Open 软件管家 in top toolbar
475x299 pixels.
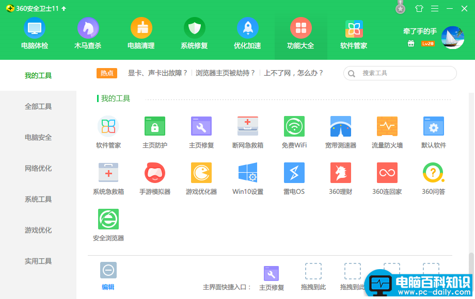pyautogui.click(x=354, y=34)
